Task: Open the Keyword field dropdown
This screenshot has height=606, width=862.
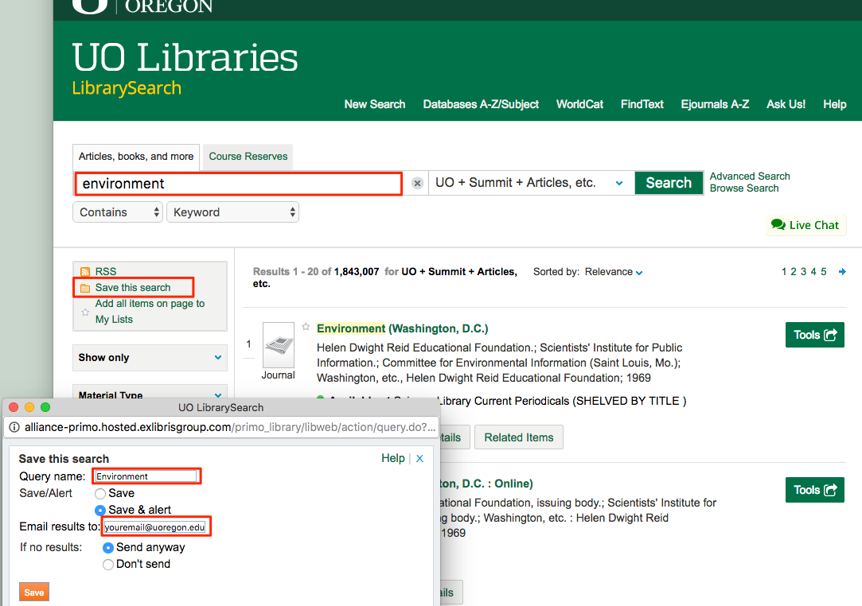Action: point(232,212)
